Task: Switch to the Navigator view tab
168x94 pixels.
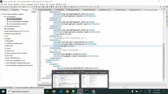Action: [15, 10]
